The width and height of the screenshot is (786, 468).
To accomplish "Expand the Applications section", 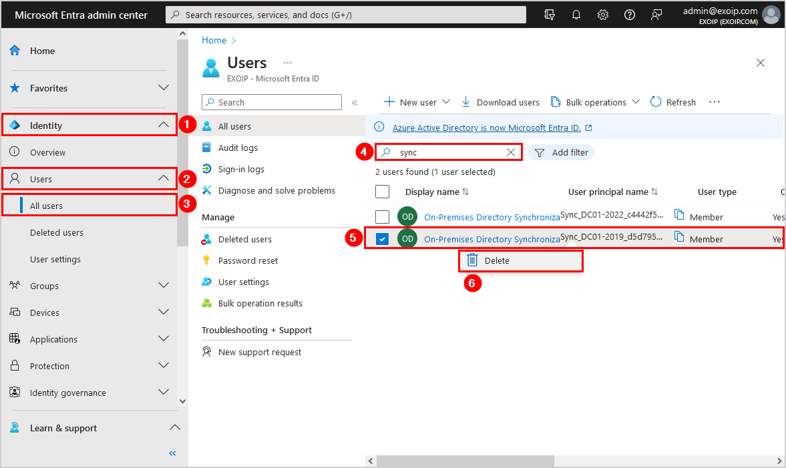I will [x=164, y=338].
